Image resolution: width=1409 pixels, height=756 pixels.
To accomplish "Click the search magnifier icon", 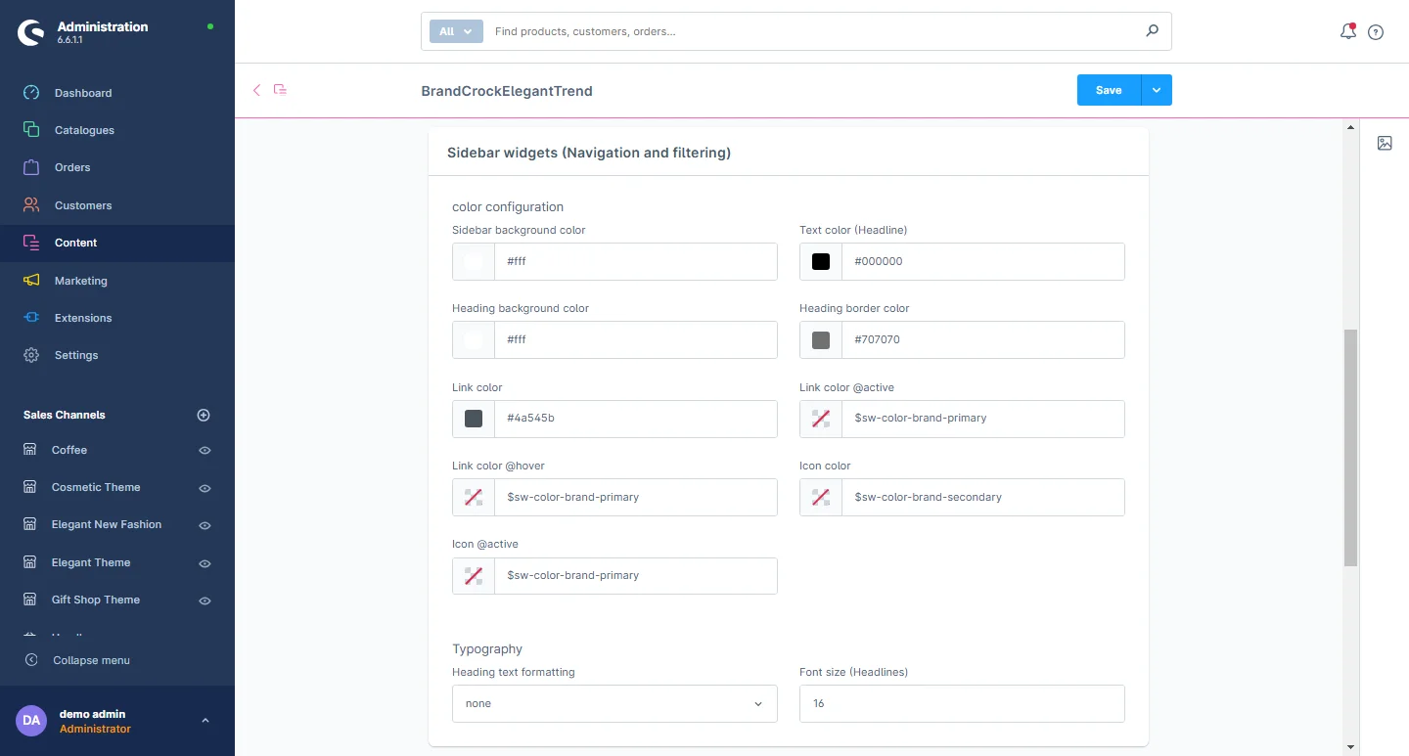I will 1152,31.
